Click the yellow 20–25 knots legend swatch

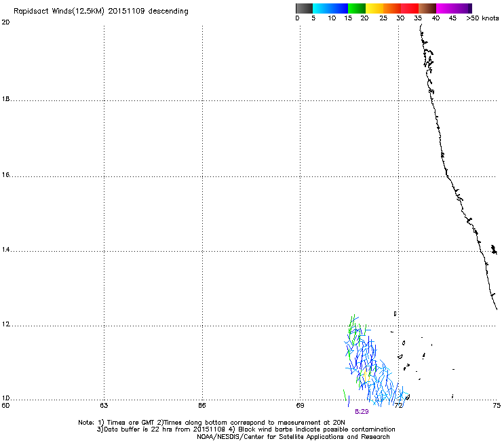pyautogui.click(x=374, y=8)
